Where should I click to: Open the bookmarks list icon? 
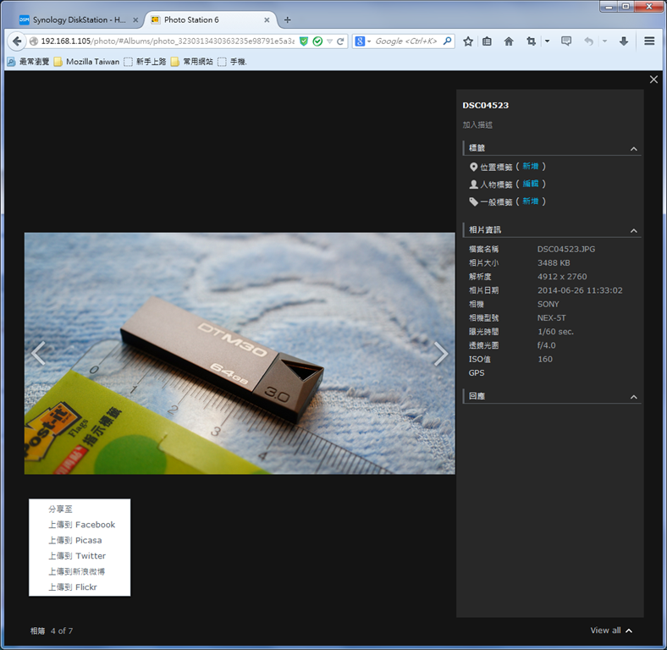(487, 41)
